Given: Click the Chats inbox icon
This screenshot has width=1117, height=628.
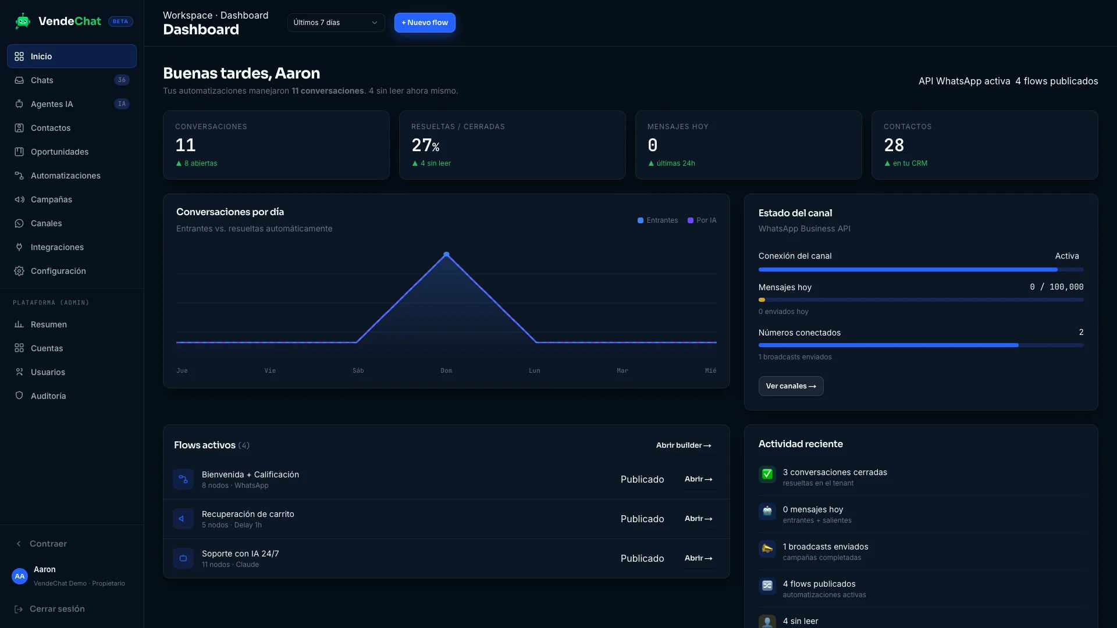Looking at the screenshot, I should (x=19, y=80).
